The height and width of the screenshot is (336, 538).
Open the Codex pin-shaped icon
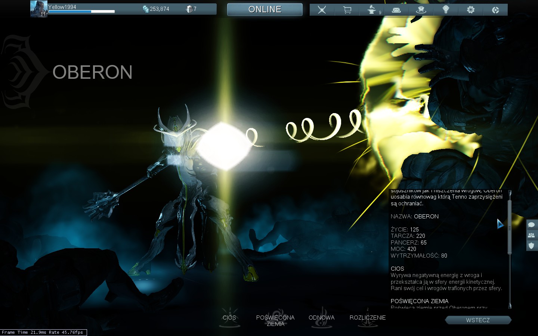coord(446,10)
